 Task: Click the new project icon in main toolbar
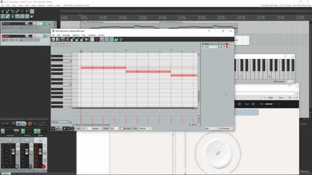[x=3, y=12]
